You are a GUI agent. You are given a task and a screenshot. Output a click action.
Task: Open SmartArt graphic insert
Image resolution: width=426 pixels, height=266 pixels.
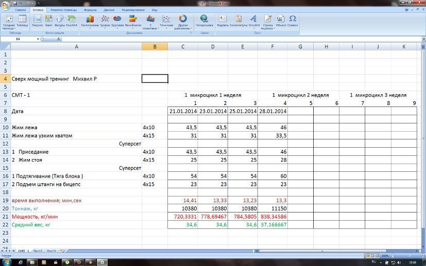point(71,21)
